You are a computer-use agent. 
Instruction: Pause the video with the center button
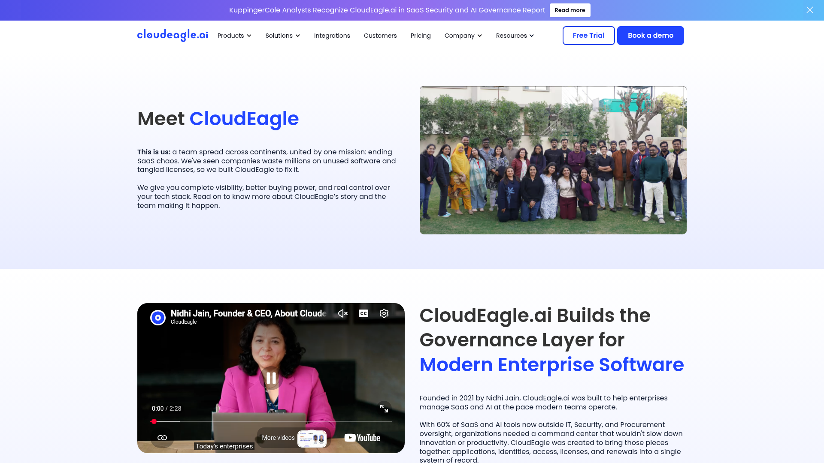click(271, 378)
